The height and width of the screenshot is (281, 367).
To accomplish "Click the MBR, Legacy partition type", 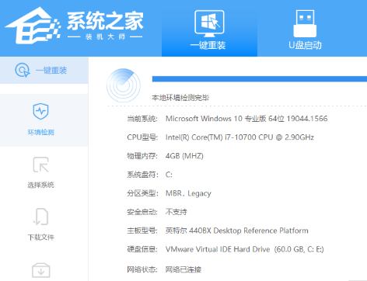I will 188,193.
